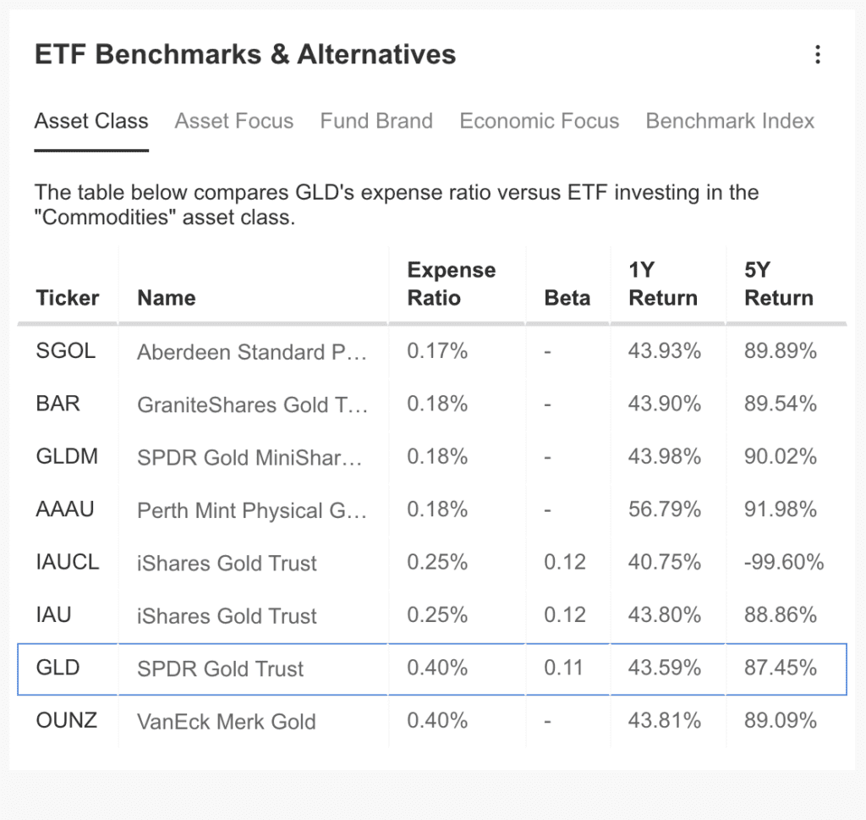Show the Benchmark Index tab

coord(730,121)
